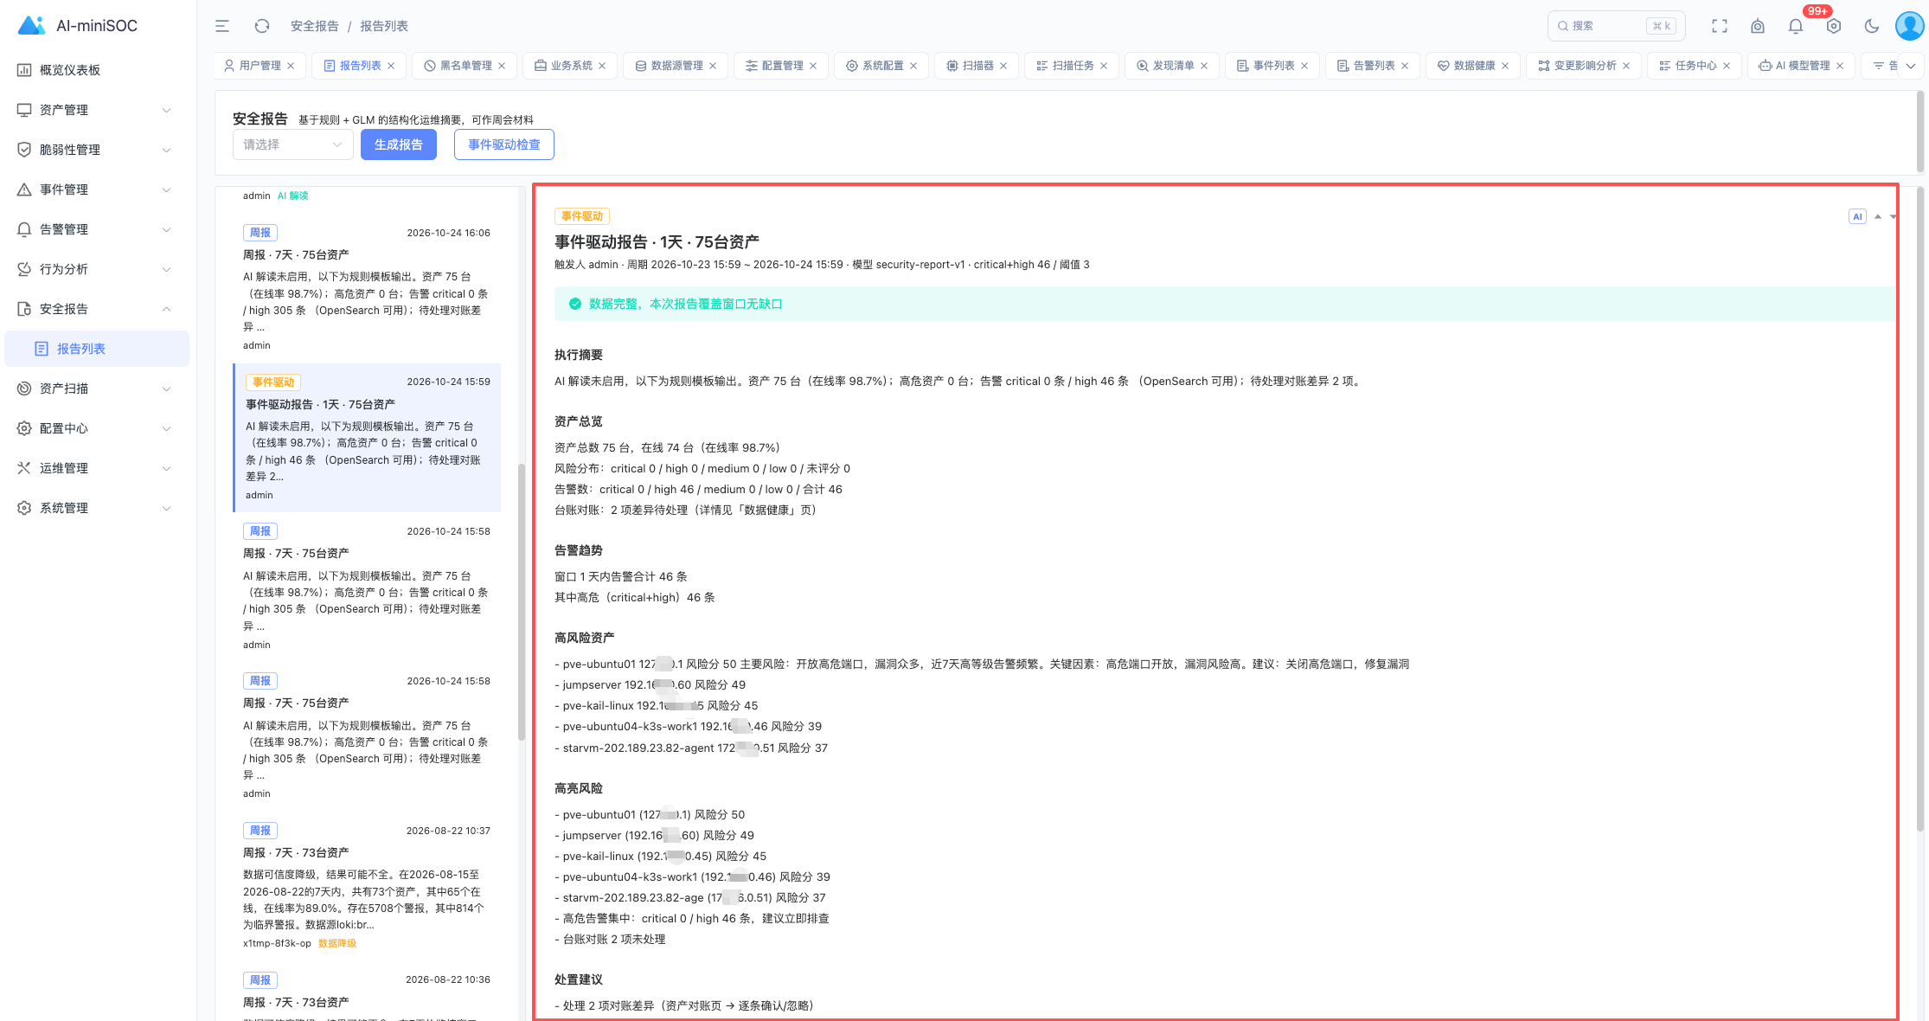Viewport: 1929px width, 1021px height.
Task: Click the camera screenshot icon in header
Action: (x=1758, y=26)
